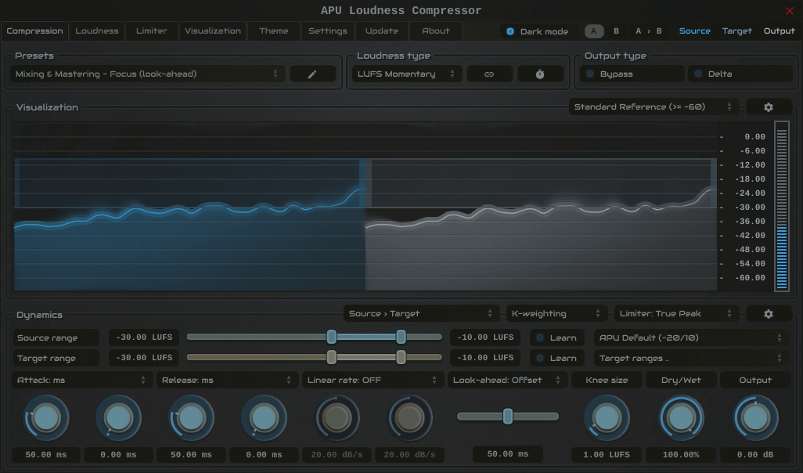This screenshot has height=473, width=803.
Task: Click the Source range -10.00 LUFS field
Action: 485,338
